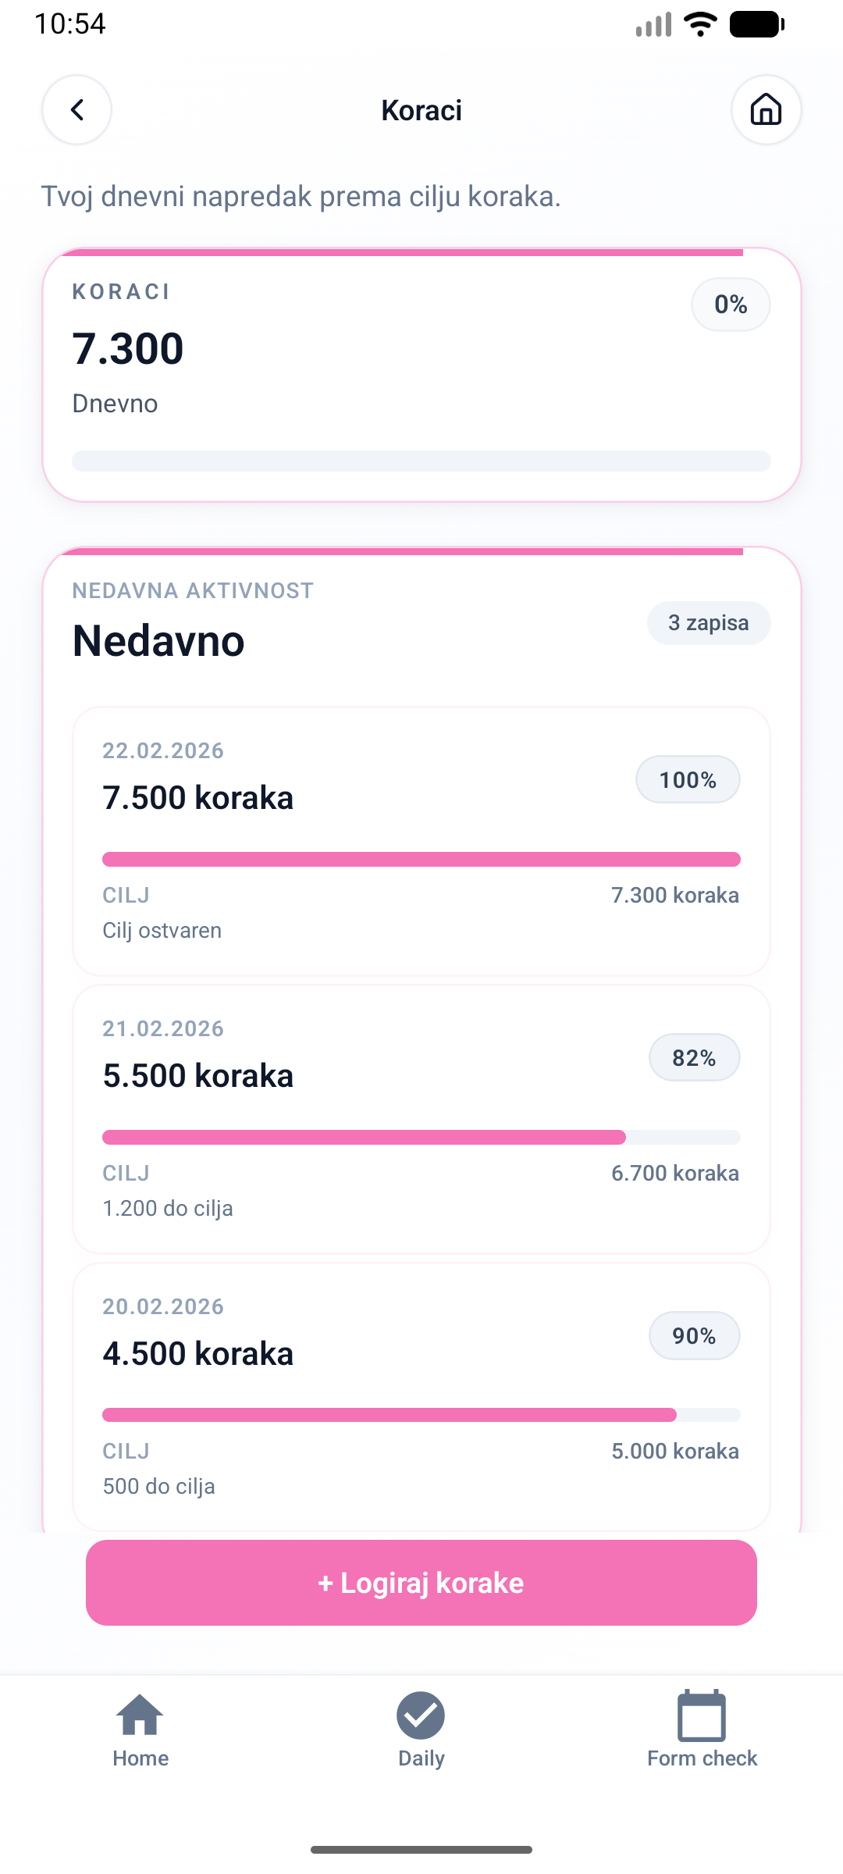
Task: Open the 21.02.2026 step entry
Action: 421,1118
